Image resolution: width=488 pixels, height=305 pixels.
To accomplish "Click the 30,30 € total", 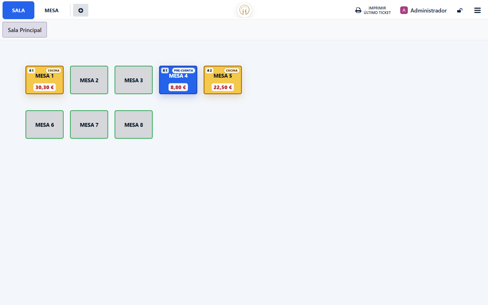I will (x=45, y=87).
